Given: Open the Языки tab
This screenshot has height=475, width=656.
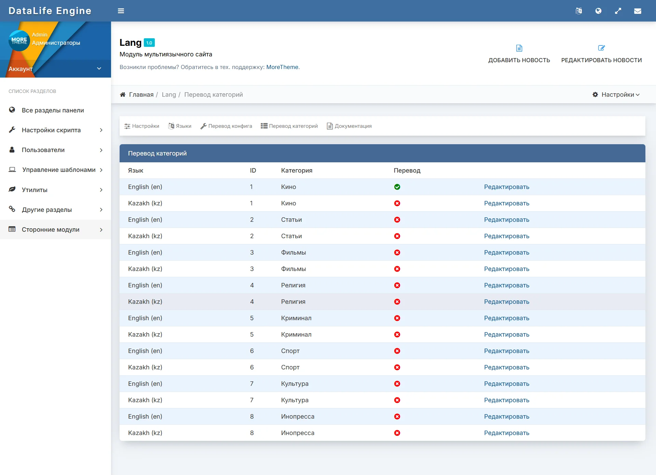Looking at the screenshot, I should pyautogui.click(x=180, y=126).
